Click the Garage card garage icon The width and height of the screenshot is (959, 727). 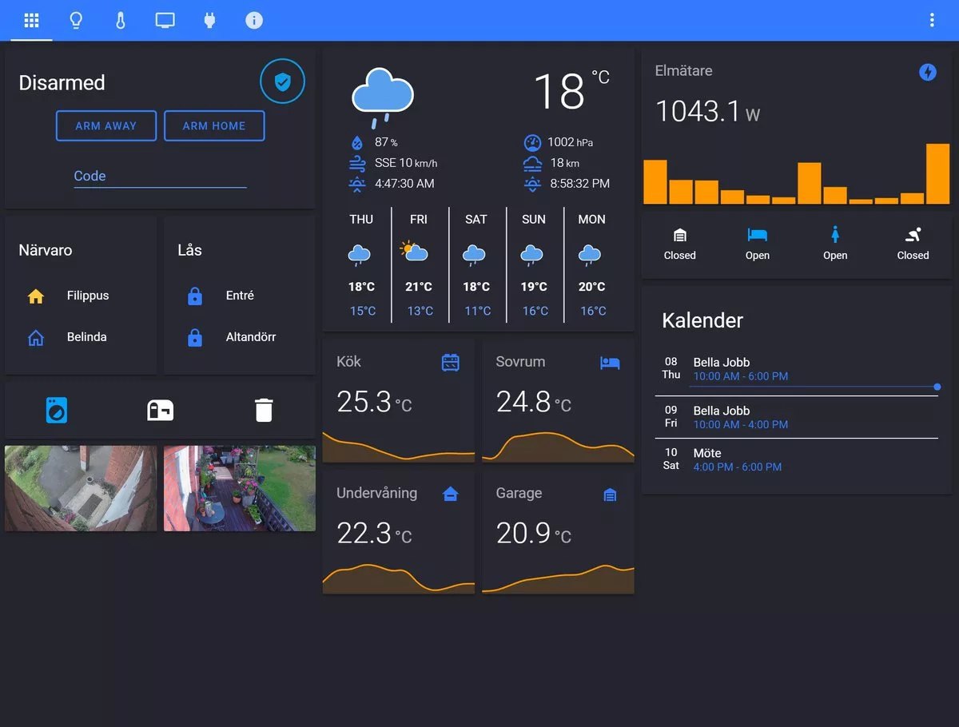610,495
